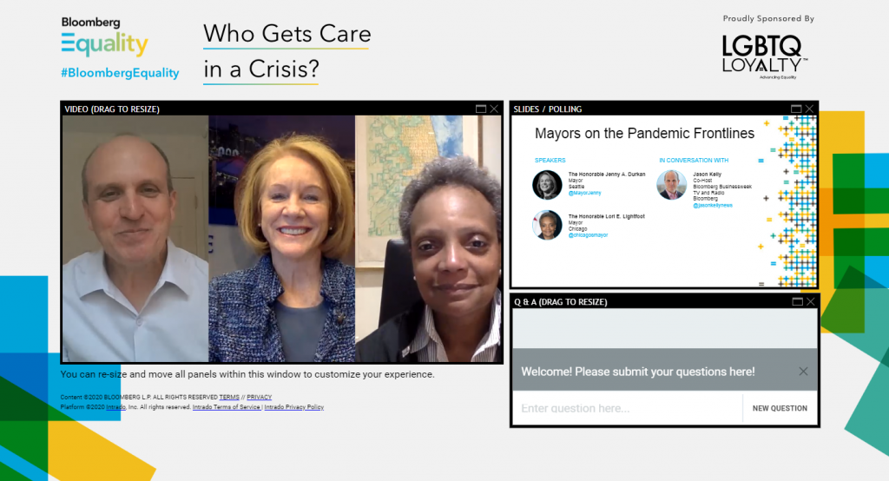Click the @MayorJenny Twitter handle
889x481 pixels.
point(584,193)
